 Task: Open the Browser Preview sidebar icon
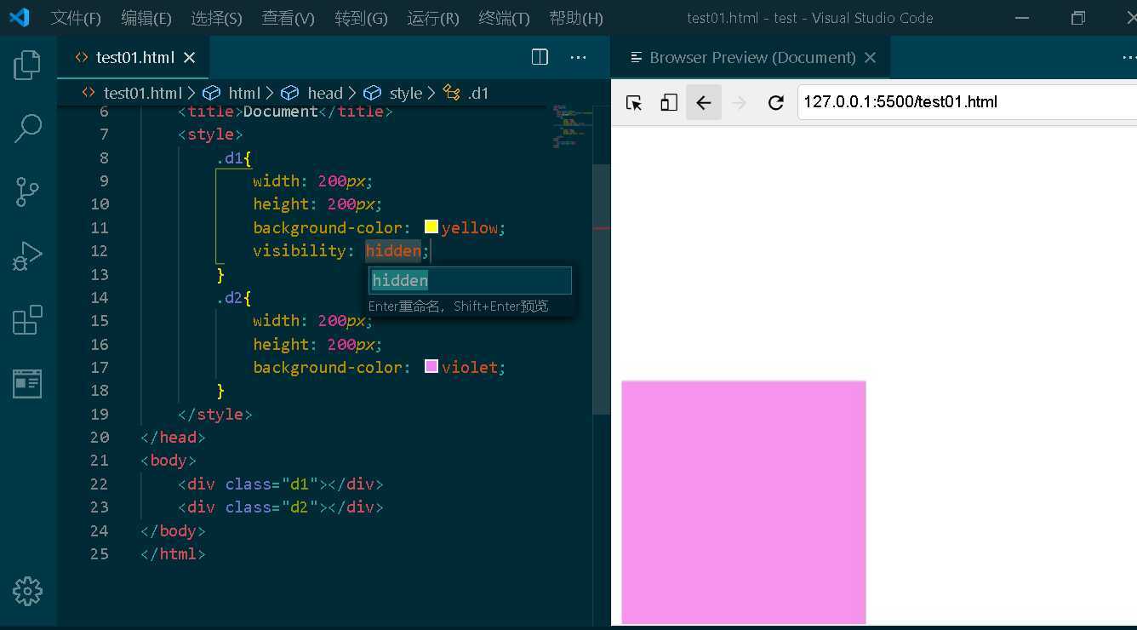click(27, 384)
